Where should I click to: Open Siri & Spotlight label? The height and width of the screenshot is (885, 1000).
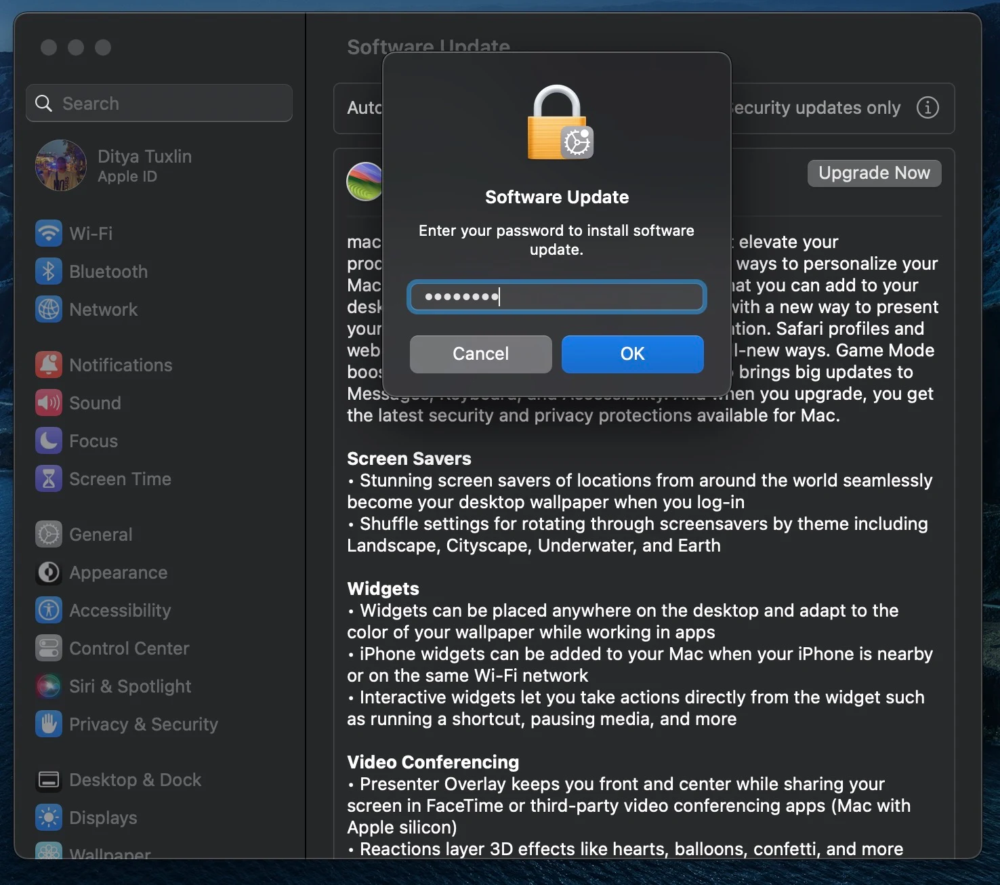pyautogui.click(x=130, y=686)
